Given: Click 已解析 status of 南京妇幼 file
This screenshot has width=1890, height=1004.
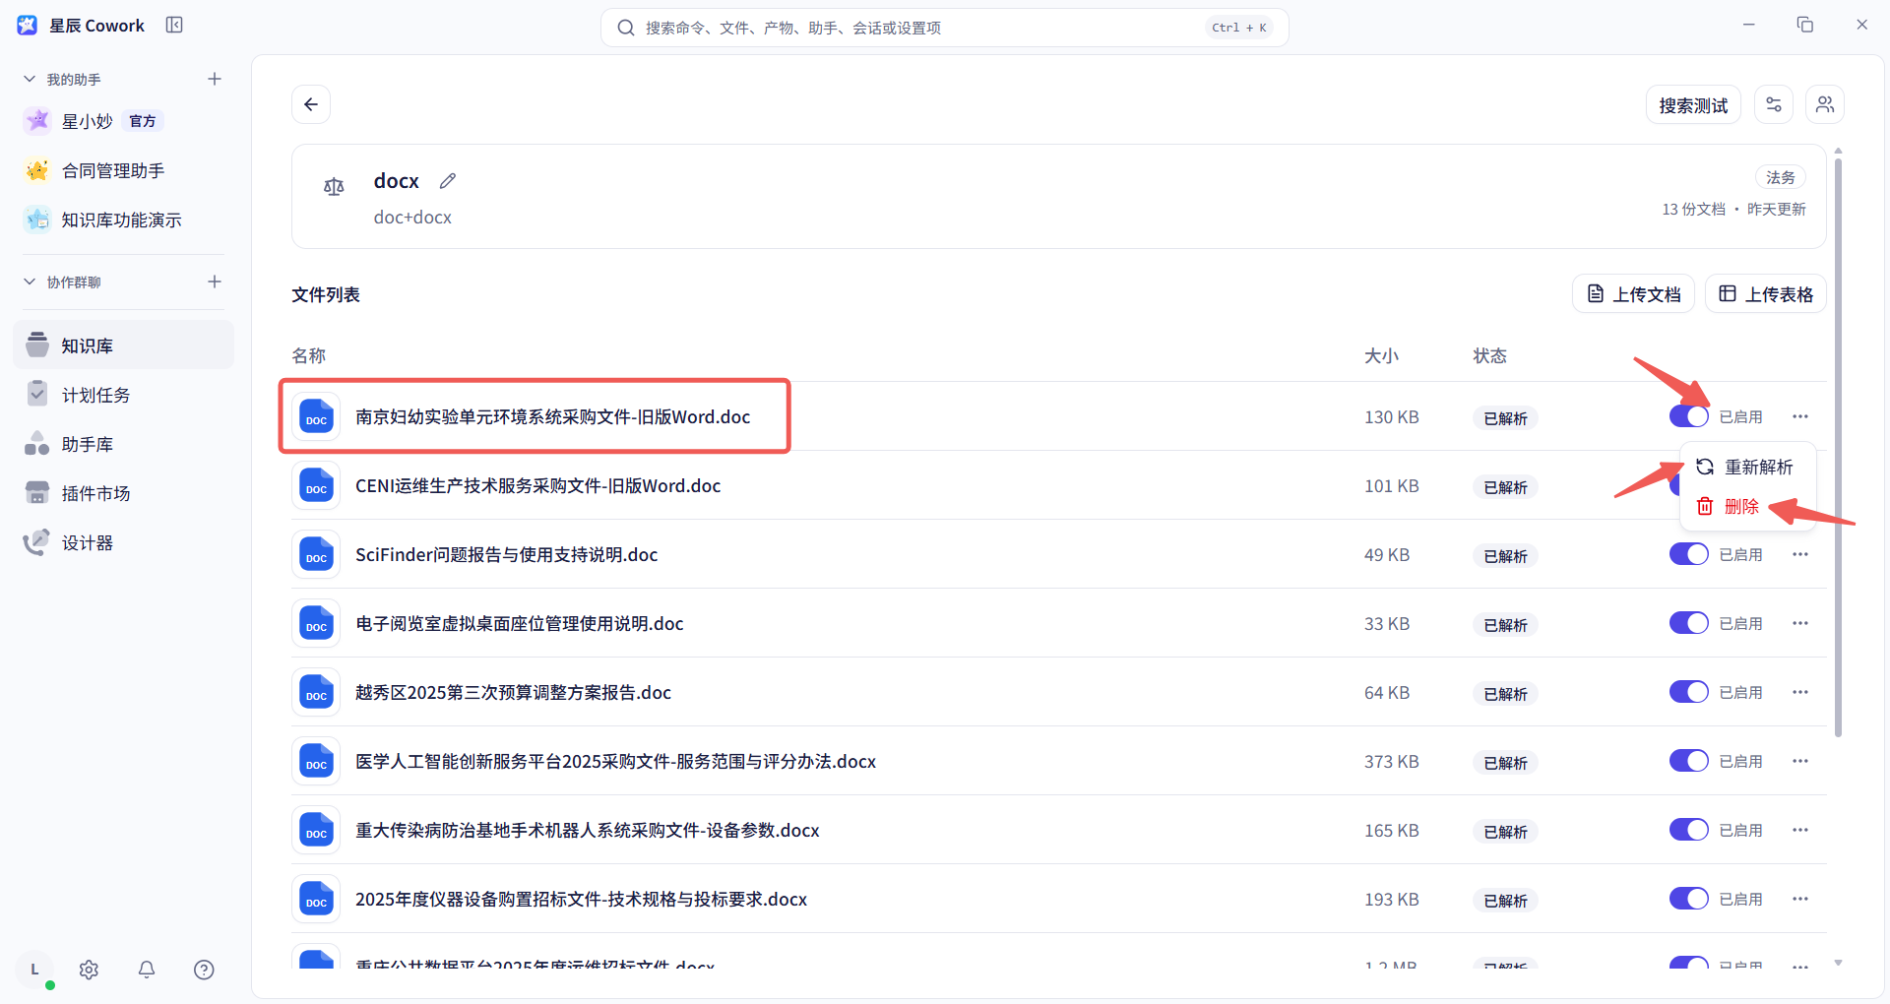Looking at the screenshot, I should click(1505, 418).
